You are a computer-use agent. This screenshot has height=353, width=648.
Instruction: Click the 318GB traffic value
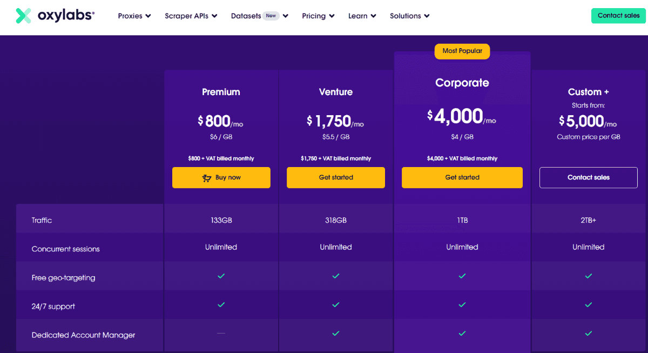pos(336,220)
